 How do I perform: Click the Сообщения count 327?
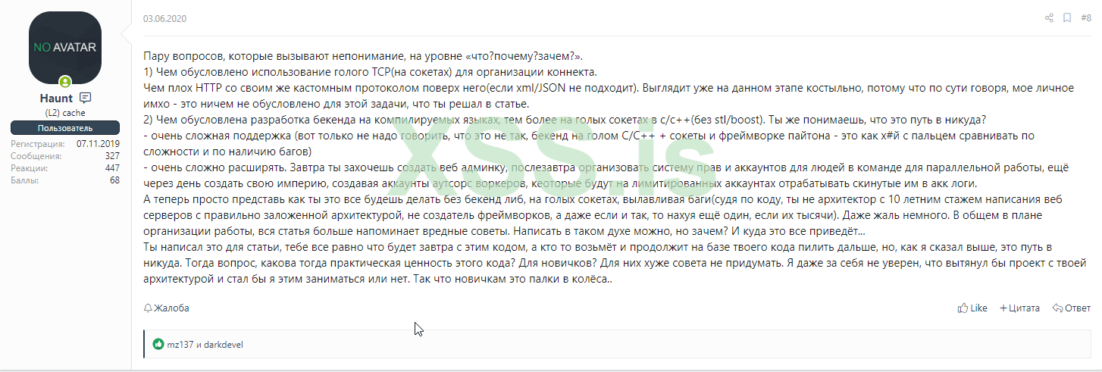pos(112,155)
